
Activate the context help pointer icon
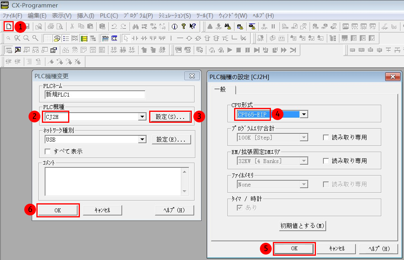click(x=193, y=26)
